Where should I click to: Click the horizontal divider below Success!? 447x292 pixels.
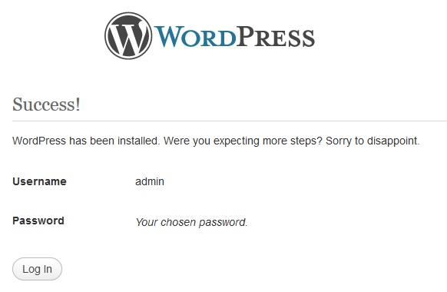pos(230,121)
